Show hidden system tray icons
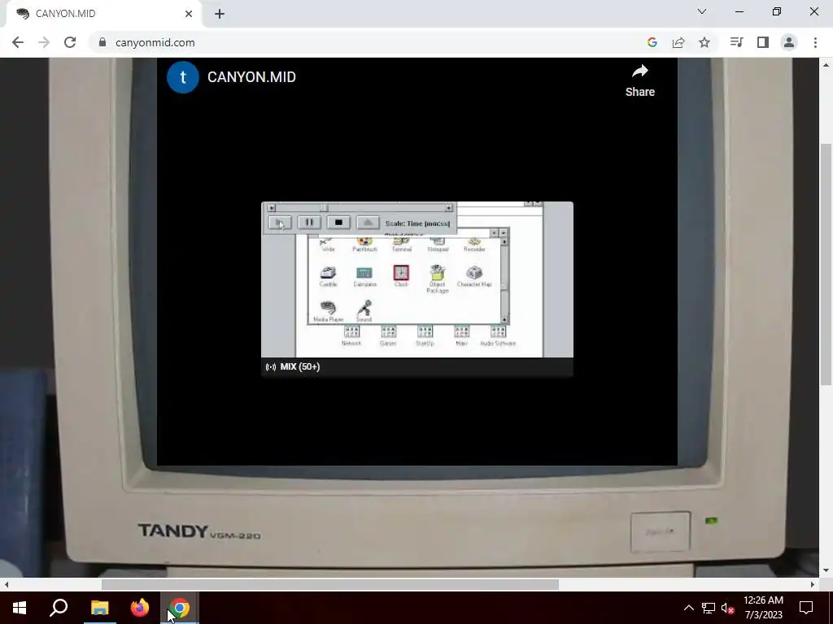 pyautogui.click(x=688, y=608)
